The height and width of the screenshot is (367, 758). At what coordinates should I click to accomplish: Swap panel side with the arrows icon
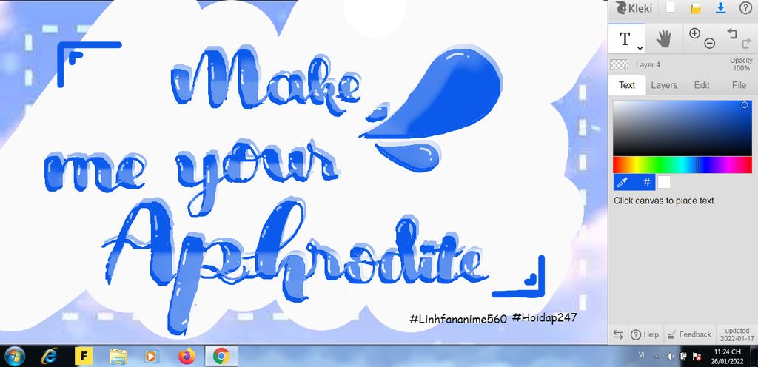coord(618,334)
